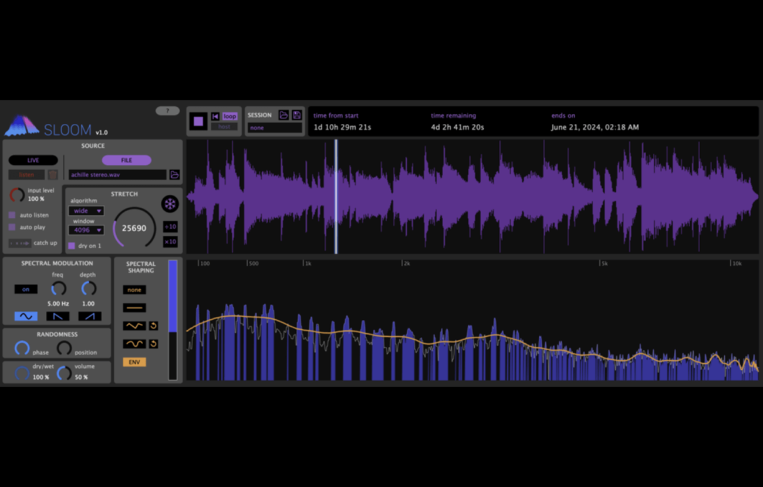Screen dimensions: 763x487
Task: Click the white playhead in the waveform
Action: tap(336, 197)
